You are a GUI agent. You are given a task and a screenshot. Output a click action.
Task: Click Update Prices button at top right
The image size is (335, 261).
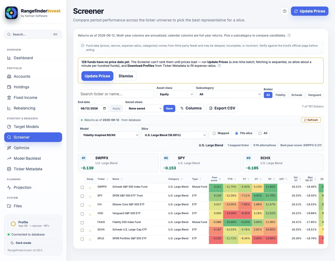coord(310,11)
